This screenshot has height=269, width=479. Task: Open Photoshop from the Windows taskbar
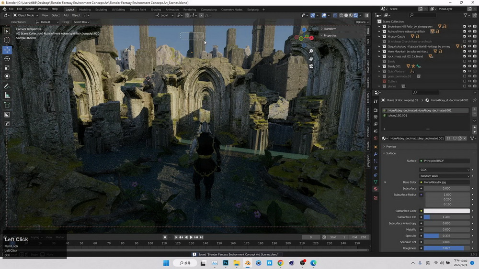[x=226, y=263]
